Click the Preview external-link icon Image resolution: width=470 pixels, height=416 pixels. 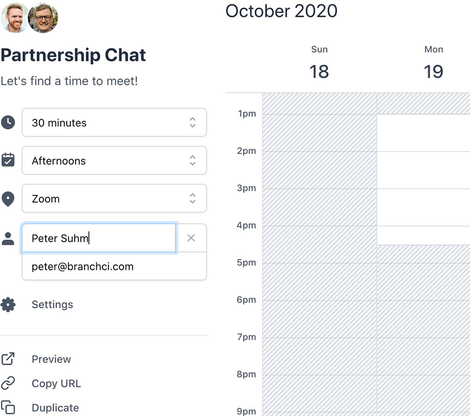[8, 359]
